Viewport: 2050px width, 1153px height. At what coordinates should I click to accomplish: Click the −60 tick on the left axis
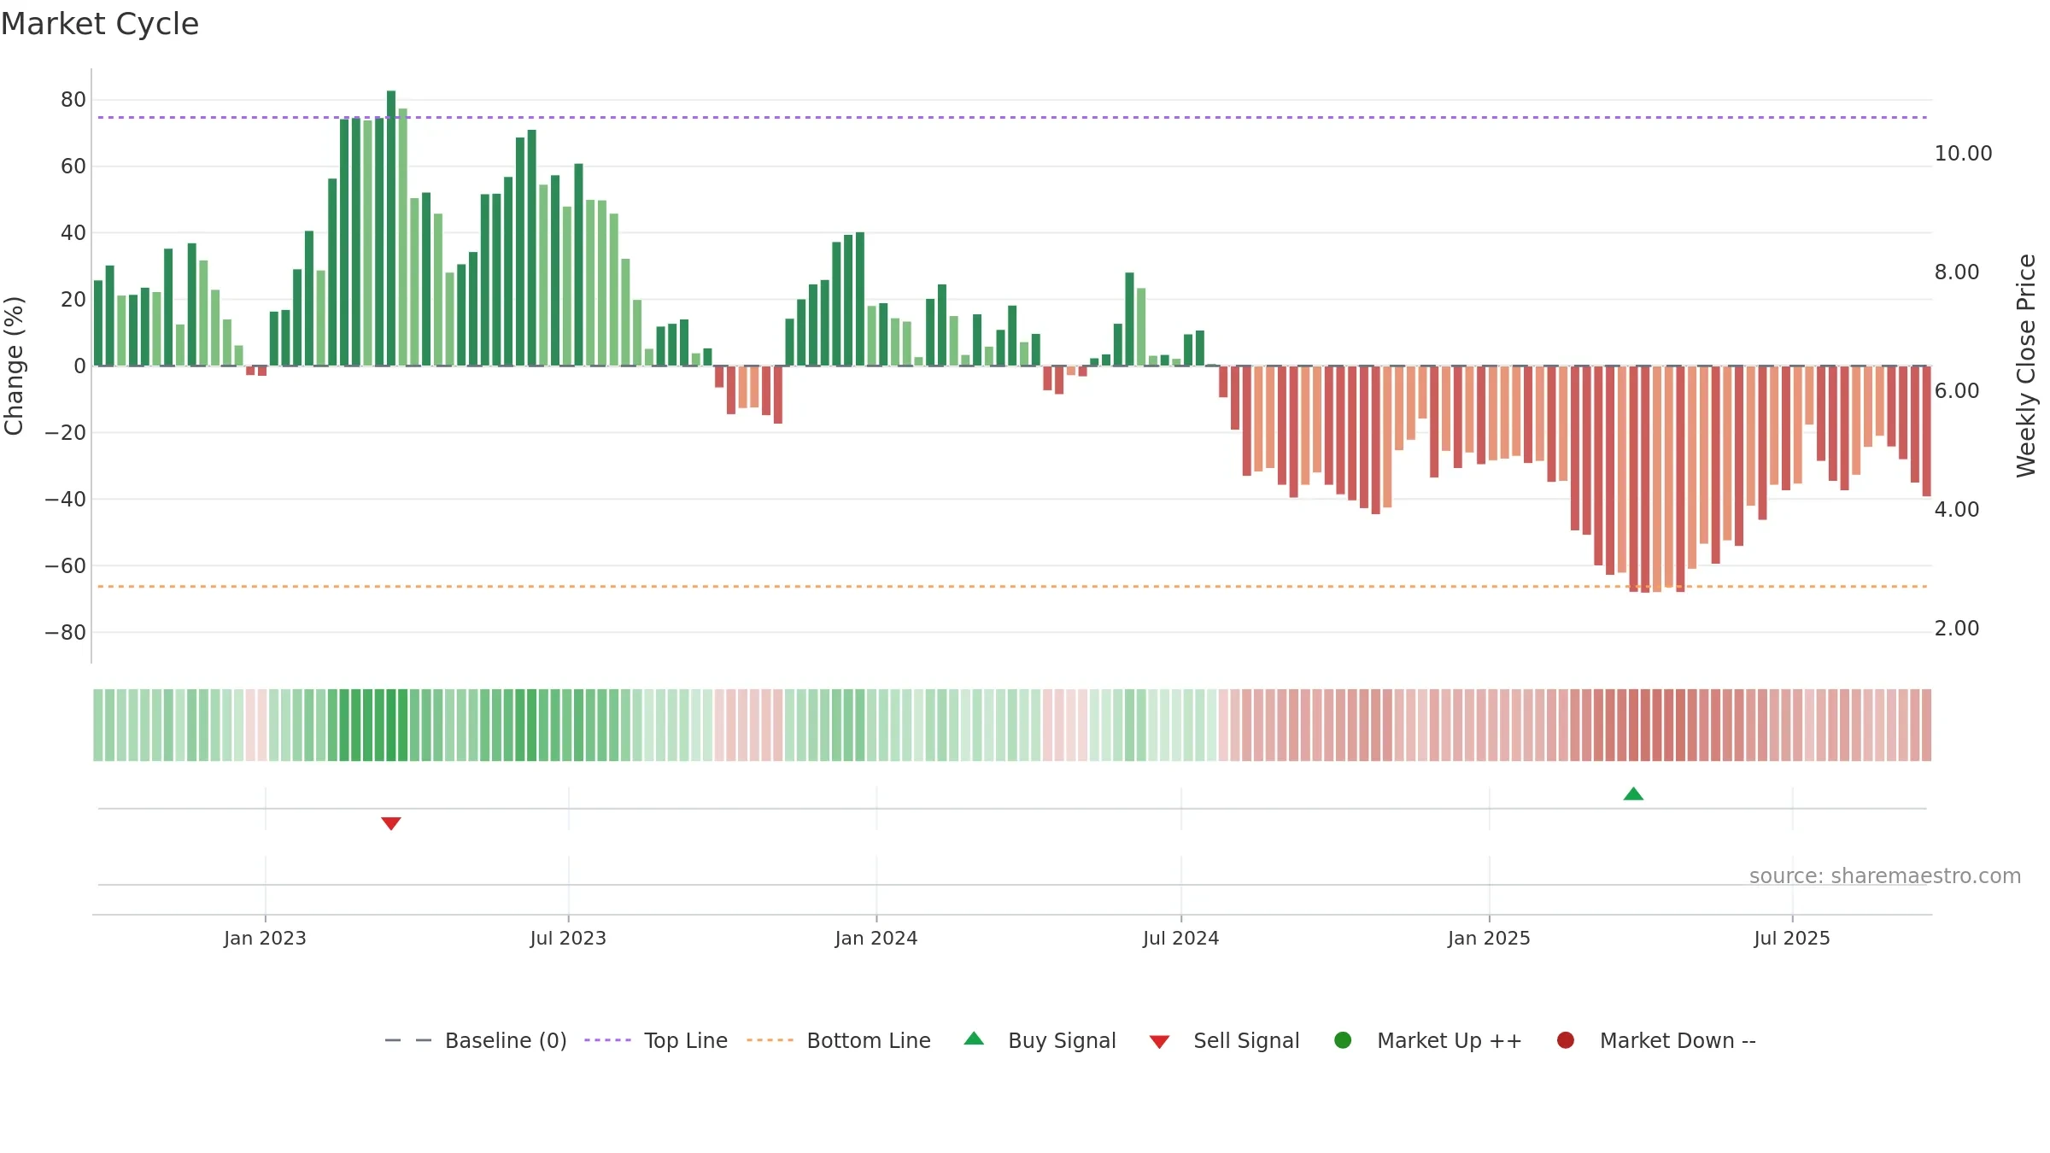(x=66, y=566)
